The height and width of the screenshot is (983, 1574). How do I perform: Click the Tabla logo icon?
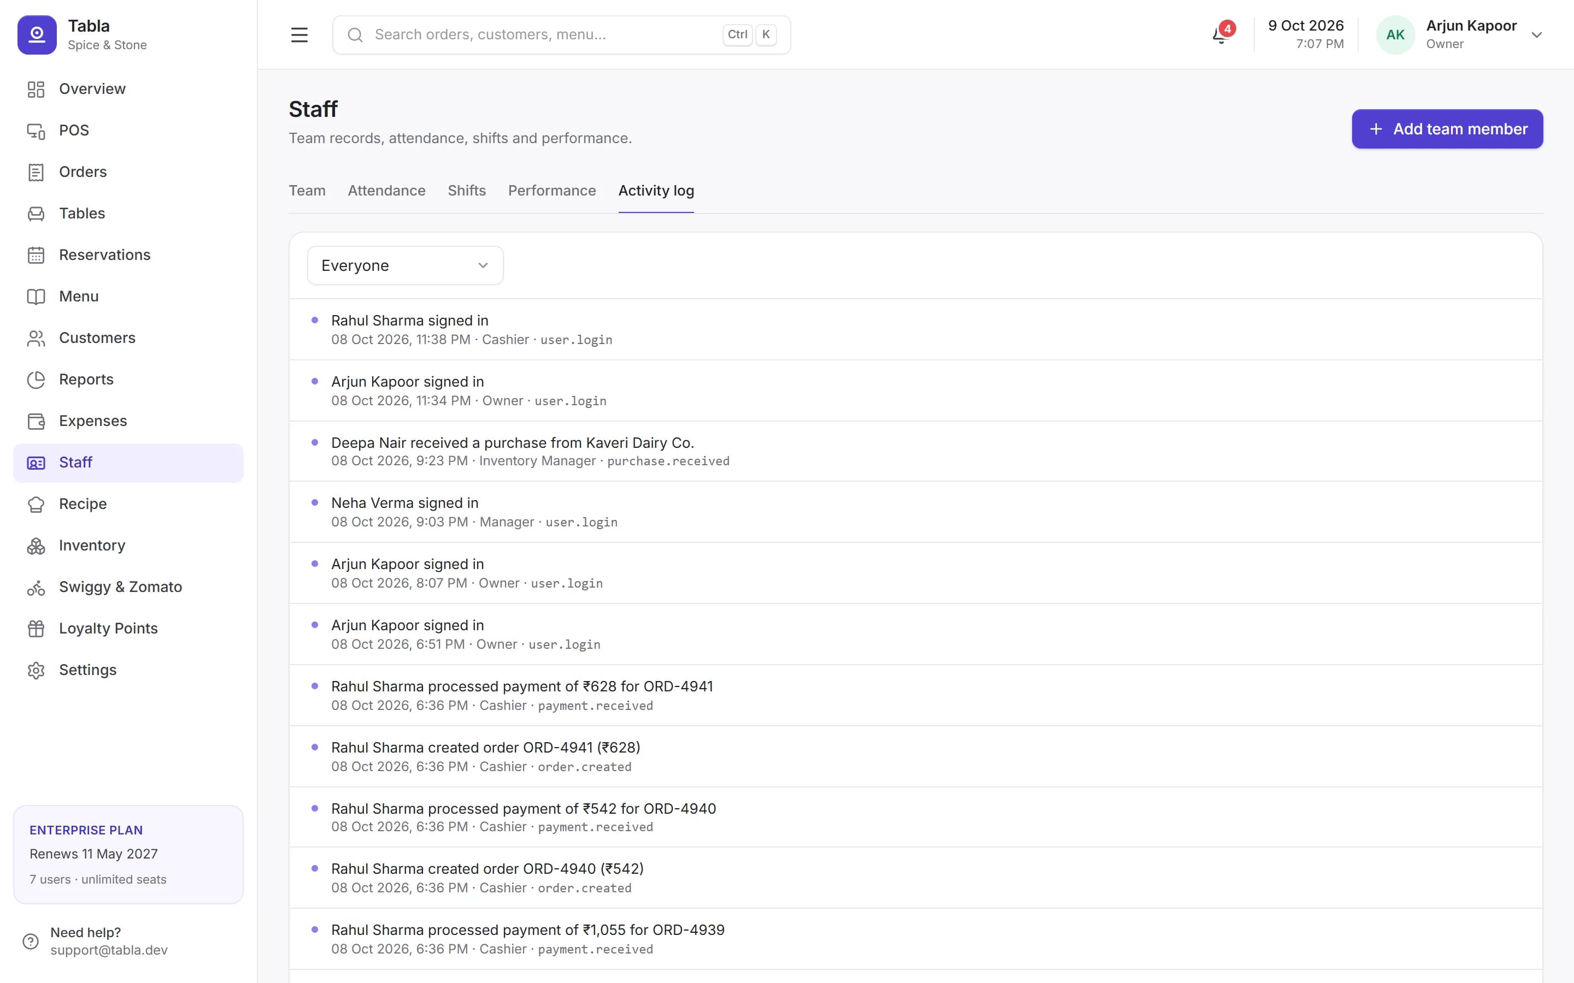click(x=37, y=34)
